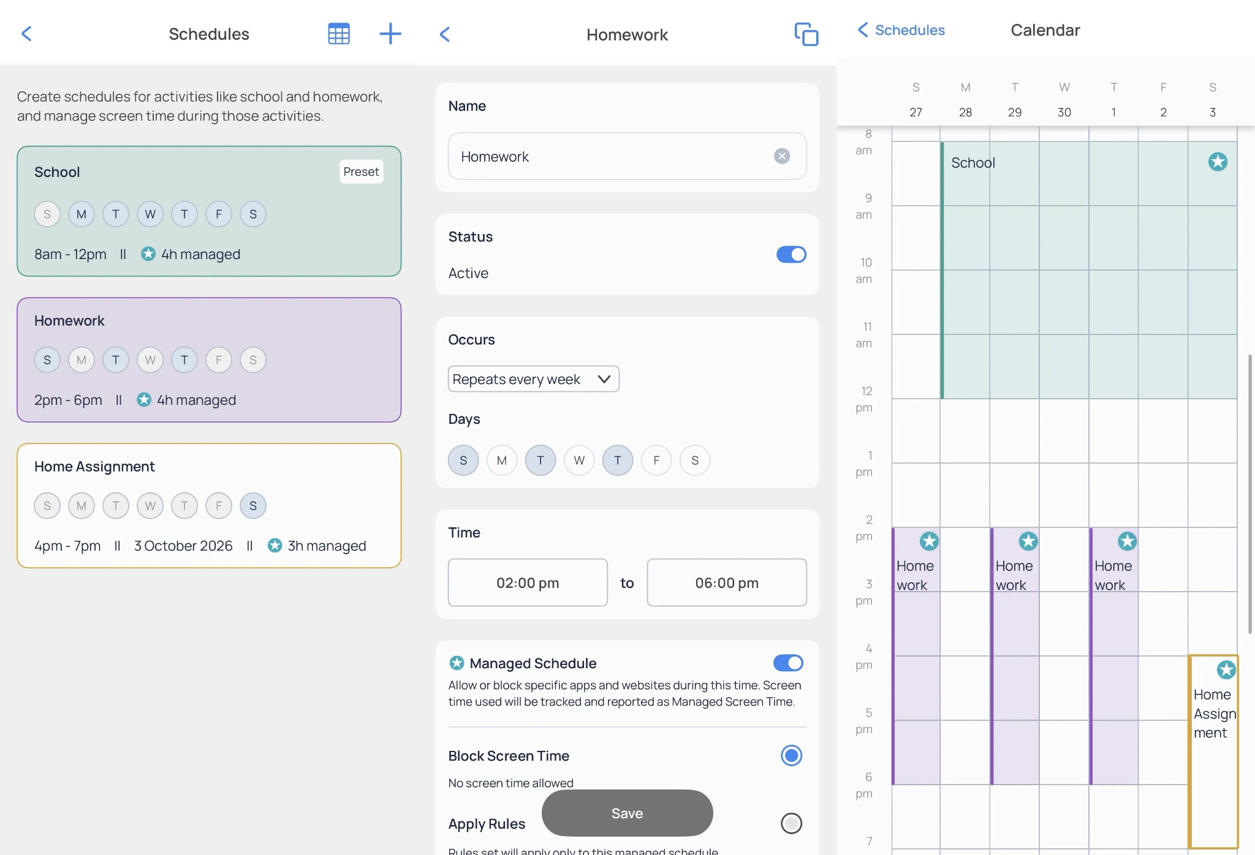Click the managed star icon on the Homework card

pyautogui.click(x=144, y=399)
